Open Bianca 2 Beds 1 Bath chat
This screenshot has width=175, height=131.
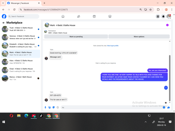pos(21,78)
